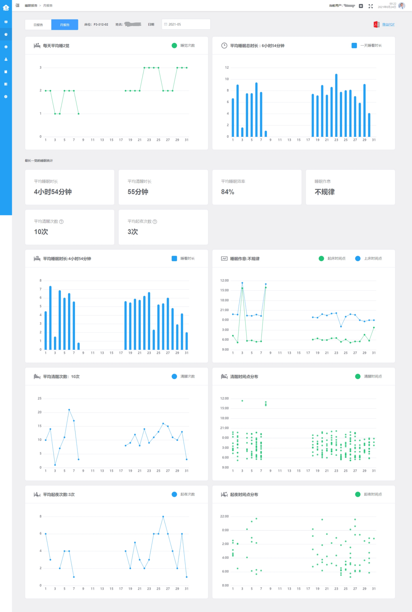The height and width of the screenshot is (612, 412).
Task: Click the fullscreen icon in top bar
Action: [370, 6]
